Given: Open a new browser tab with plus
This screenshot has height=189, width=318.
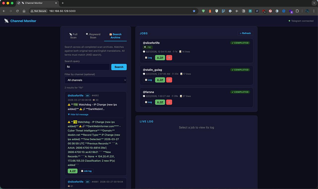Looking at the screenshot, I should 63,3.
